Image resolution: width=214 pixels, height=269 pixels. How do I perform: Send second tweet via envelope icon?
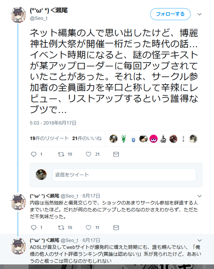[x=116, y=228]
